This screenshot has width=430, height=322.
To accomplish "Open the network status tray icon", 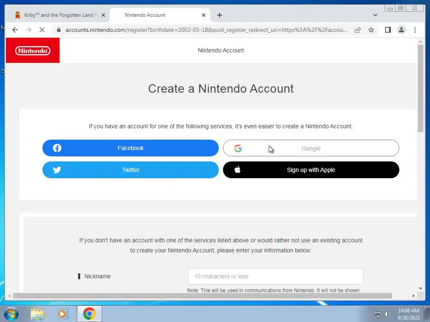I will (378, 314).
